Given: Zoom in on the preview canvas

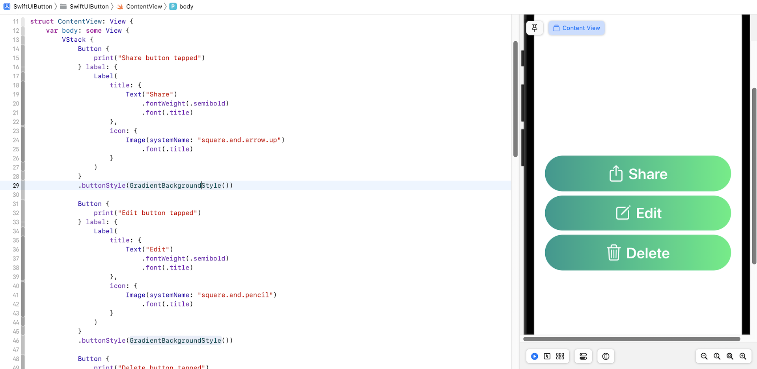Looking at the screenshot, I should (x=742, y=356).
